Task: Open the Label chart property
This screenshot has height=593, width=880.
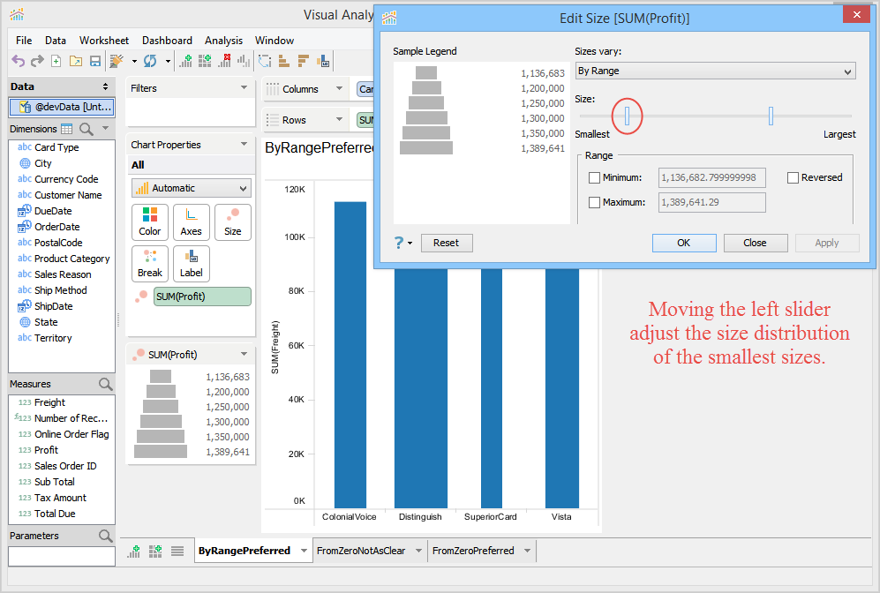Action: (x=192, y=264)
